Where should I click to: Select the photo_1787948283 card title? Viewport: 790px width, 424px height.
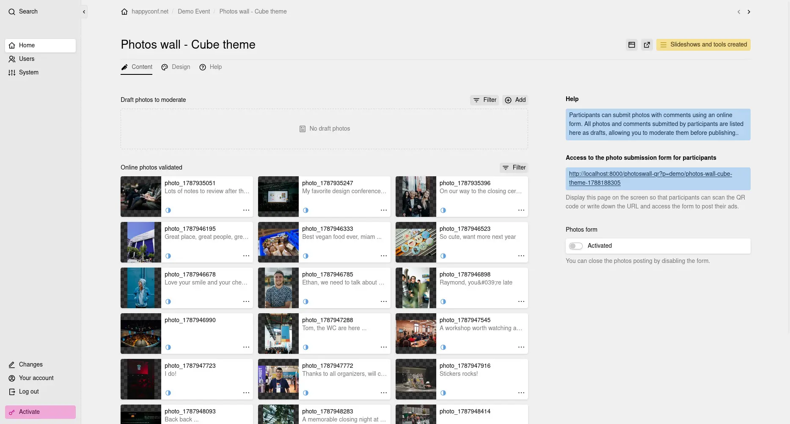coord(328,412)
